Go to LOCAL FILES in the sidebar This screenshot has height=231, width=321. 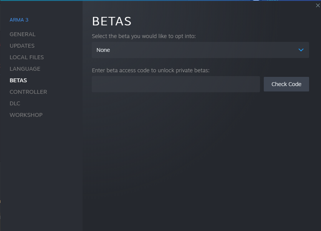point(26,57)
